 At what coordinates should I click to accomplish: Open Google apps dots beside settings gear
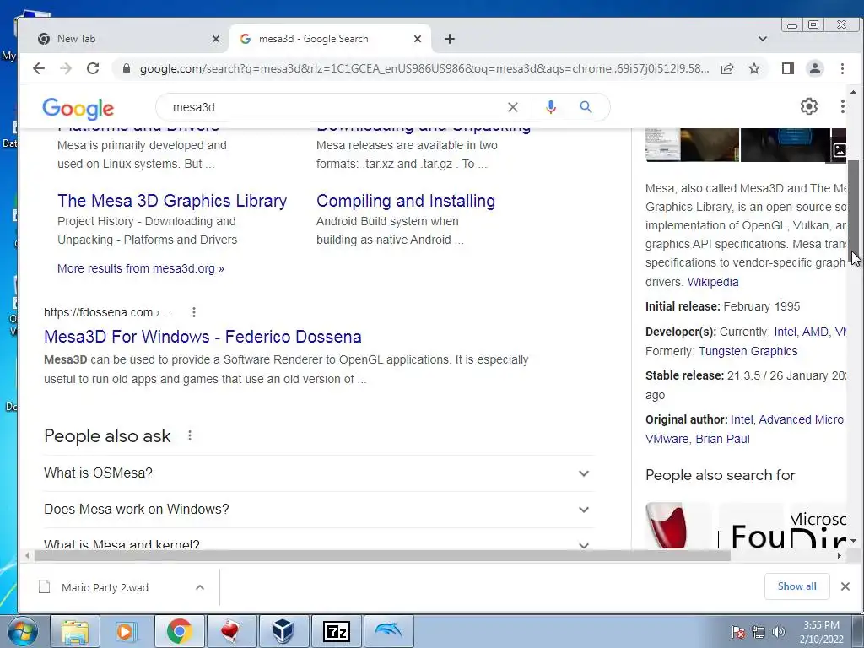point(842,106)
